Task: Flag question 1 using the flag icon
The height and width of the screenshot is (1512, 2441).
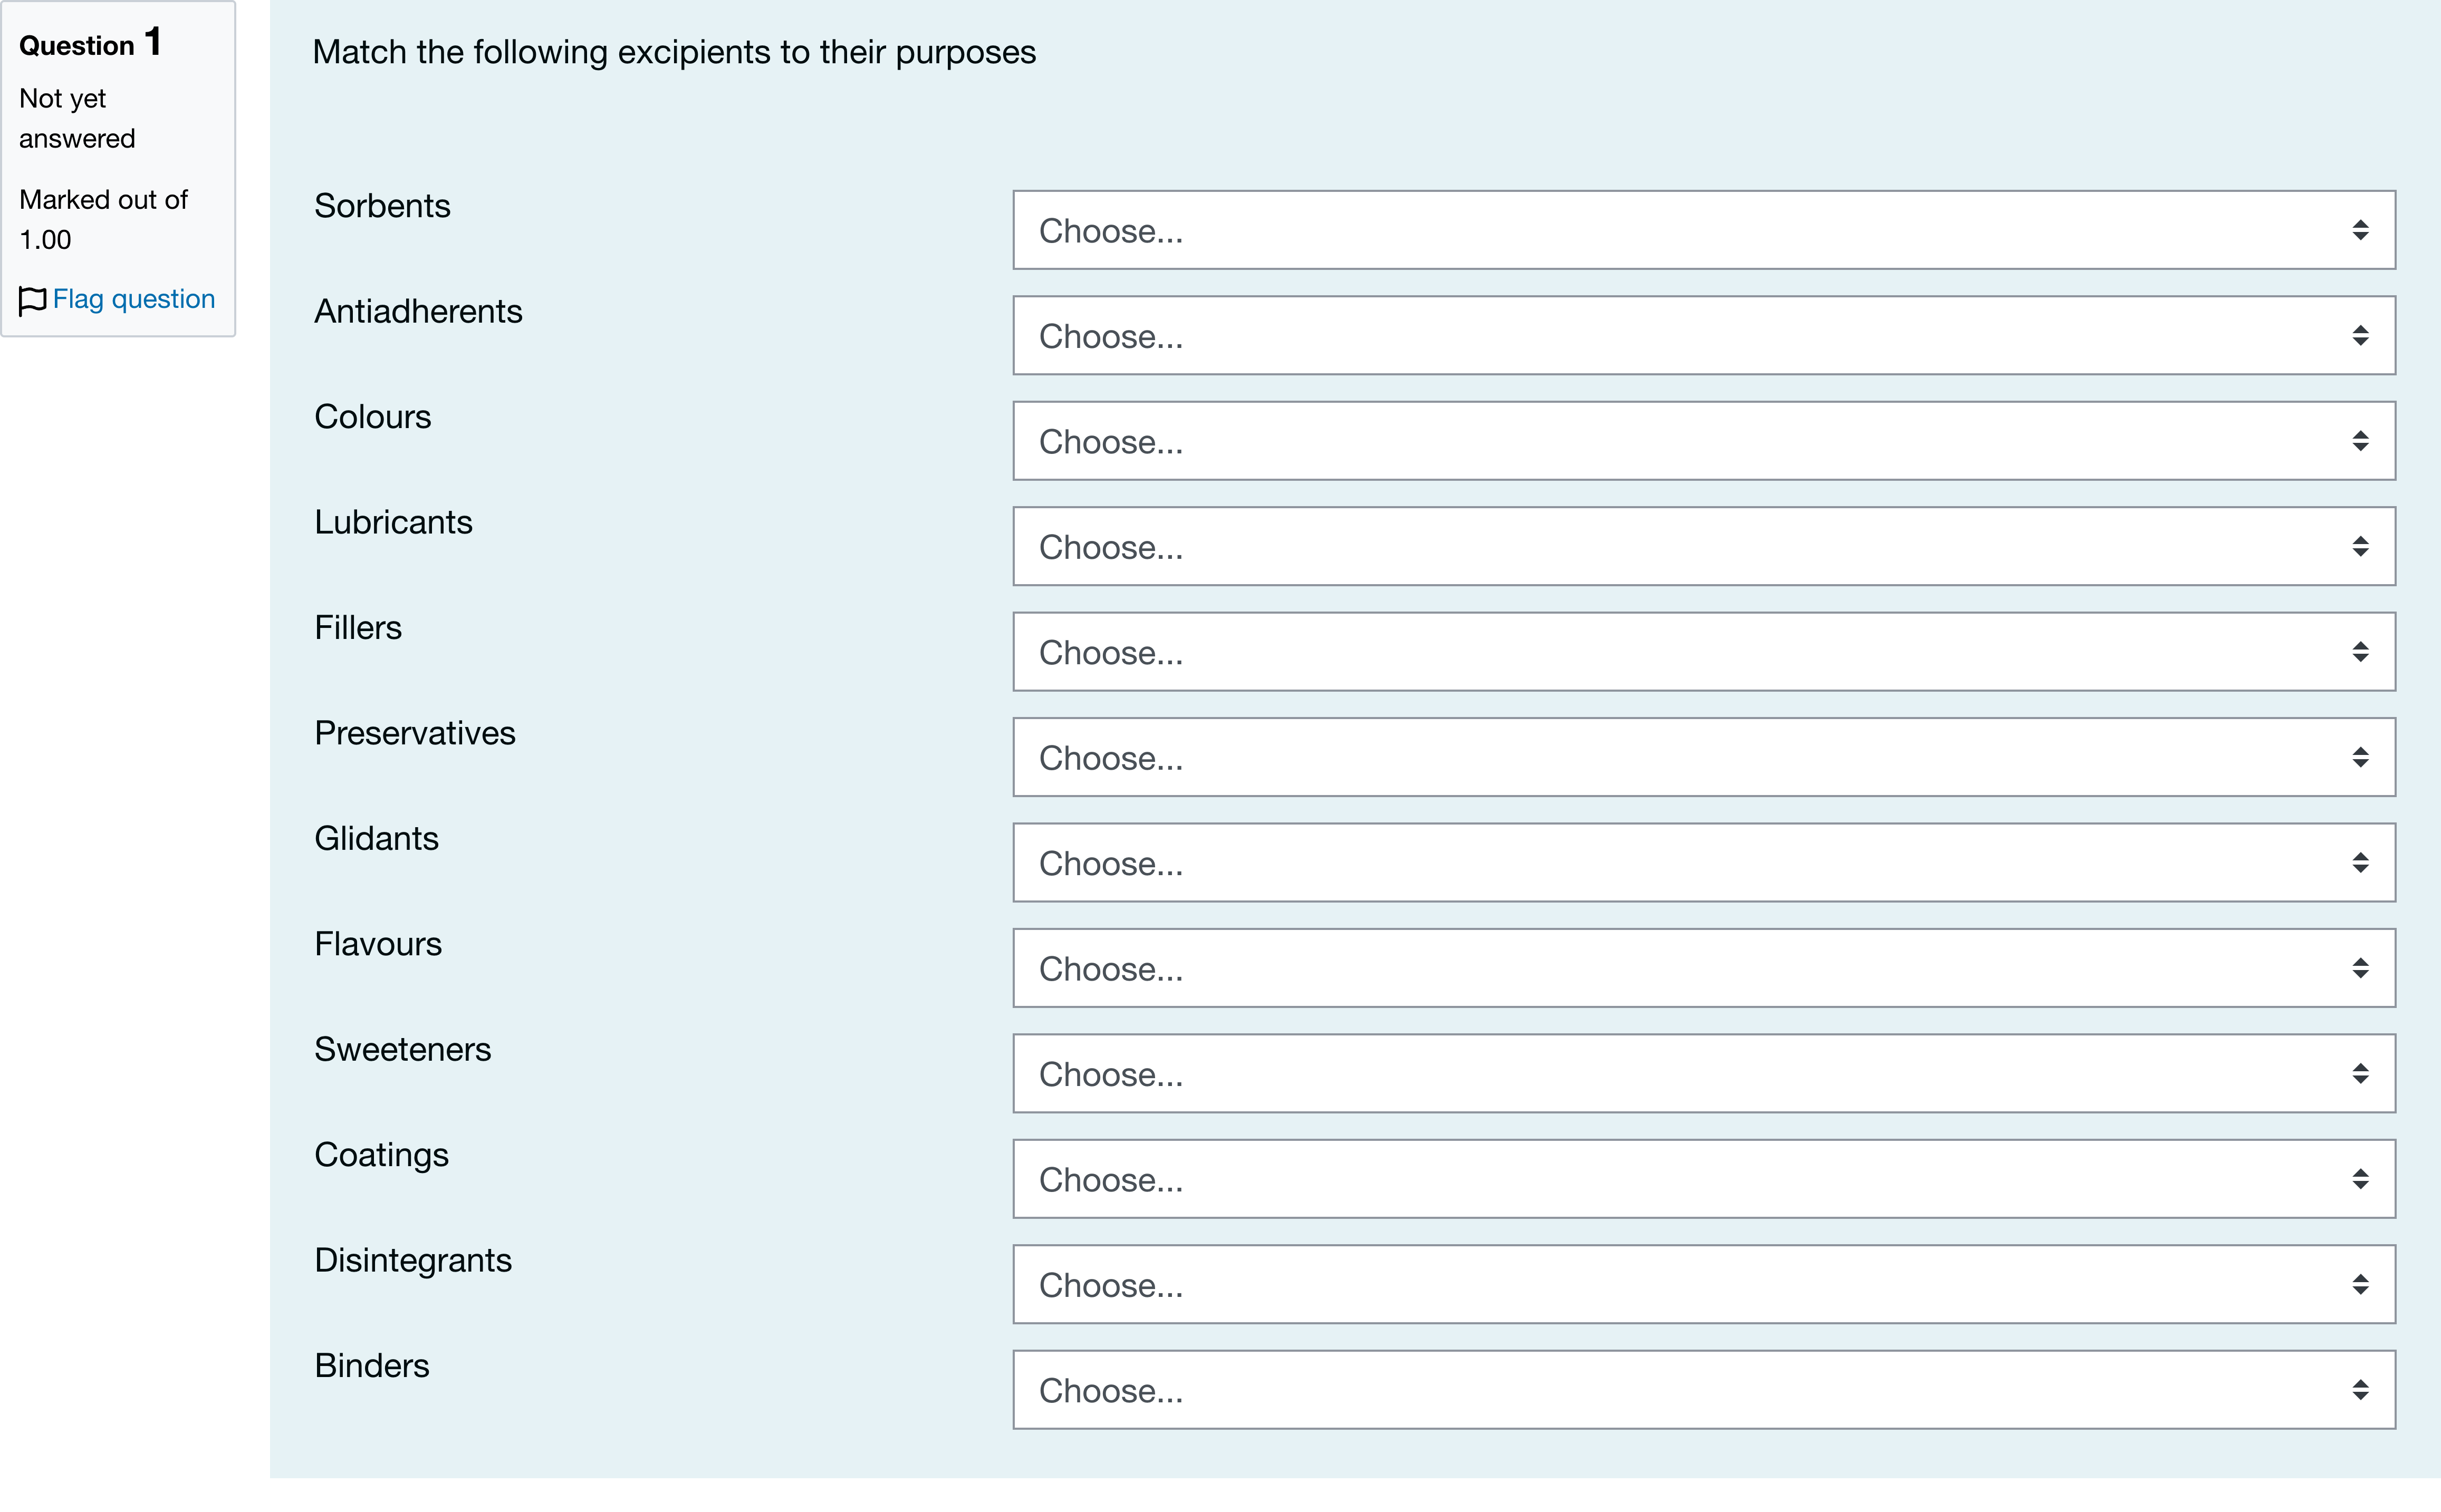Action: [x=33, y=300]
